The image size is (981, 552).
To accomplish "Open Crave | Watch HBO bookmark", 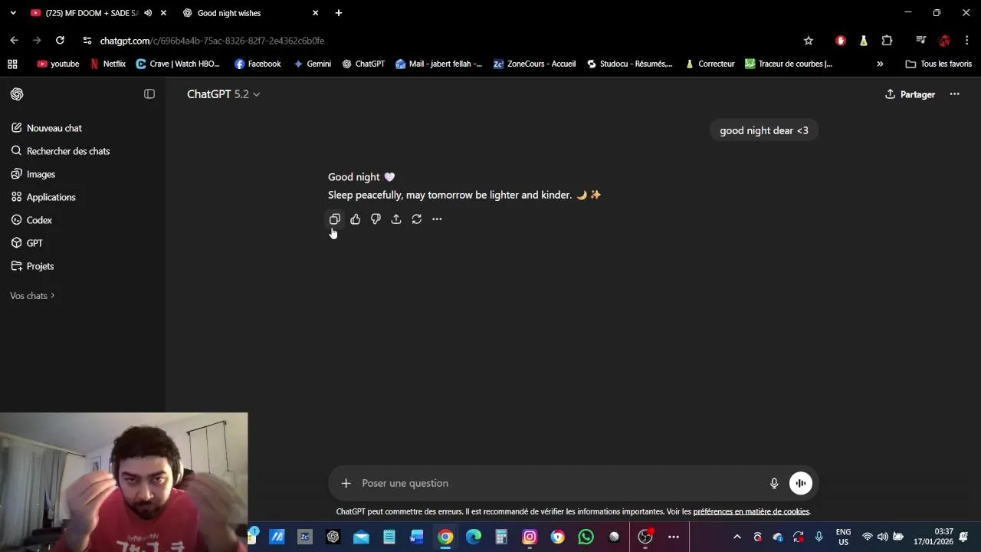I will (178, 64).
